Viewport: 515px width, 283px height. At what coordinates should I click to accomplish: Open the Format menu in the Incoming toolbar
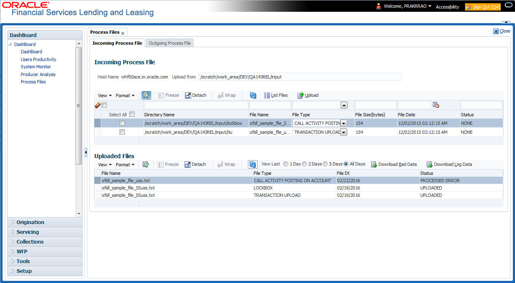point(125,96)
